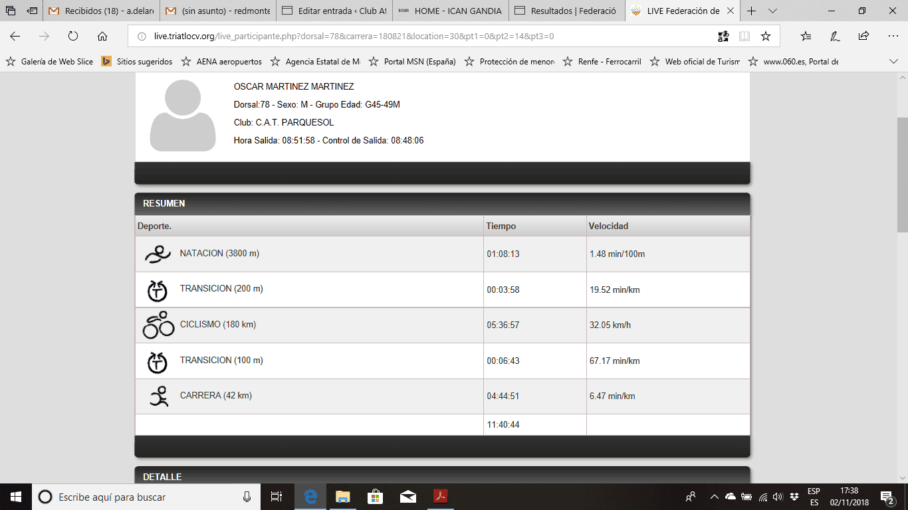Click the participant avatar placeholder image
The width and height of the screenshot is (908, 510).
pos(183,116)
